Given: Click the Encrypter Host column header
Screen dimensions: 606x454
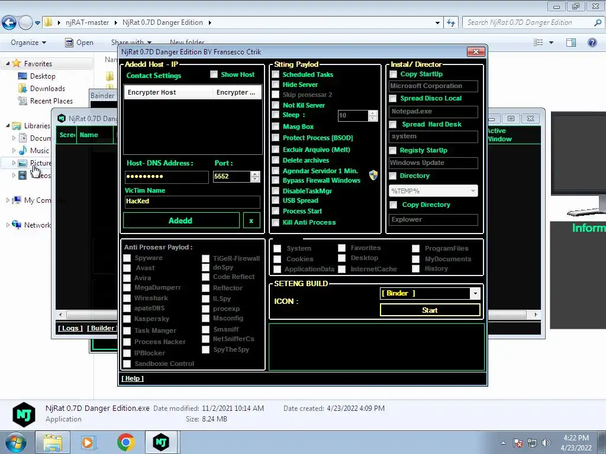Looking at the screenshot, I should tap(168, 92).
